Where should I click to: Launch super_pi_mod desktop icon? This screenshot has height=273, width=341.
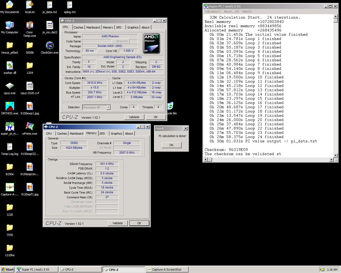tap(10, 129)
